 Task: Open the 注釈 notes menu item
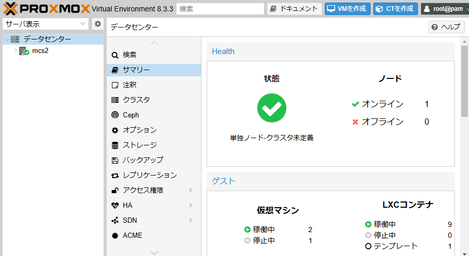coord(154,85)
